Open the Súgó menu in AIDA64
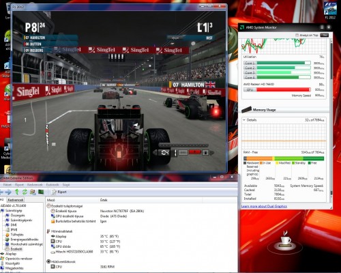 click(x=66, y=185)
